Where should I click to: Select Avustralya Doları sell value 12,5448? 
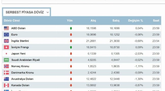point(115,79)
